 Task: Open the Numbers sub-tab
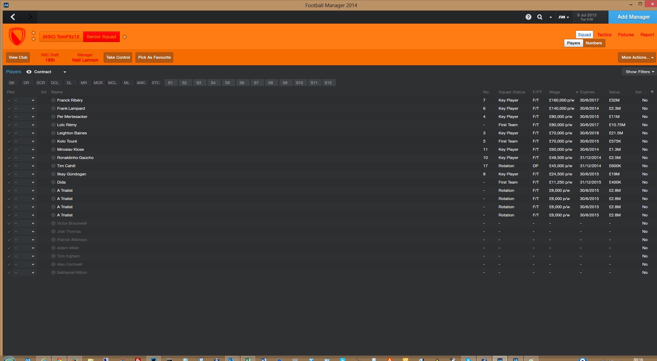pyautogui.click(x=594, y=43)
